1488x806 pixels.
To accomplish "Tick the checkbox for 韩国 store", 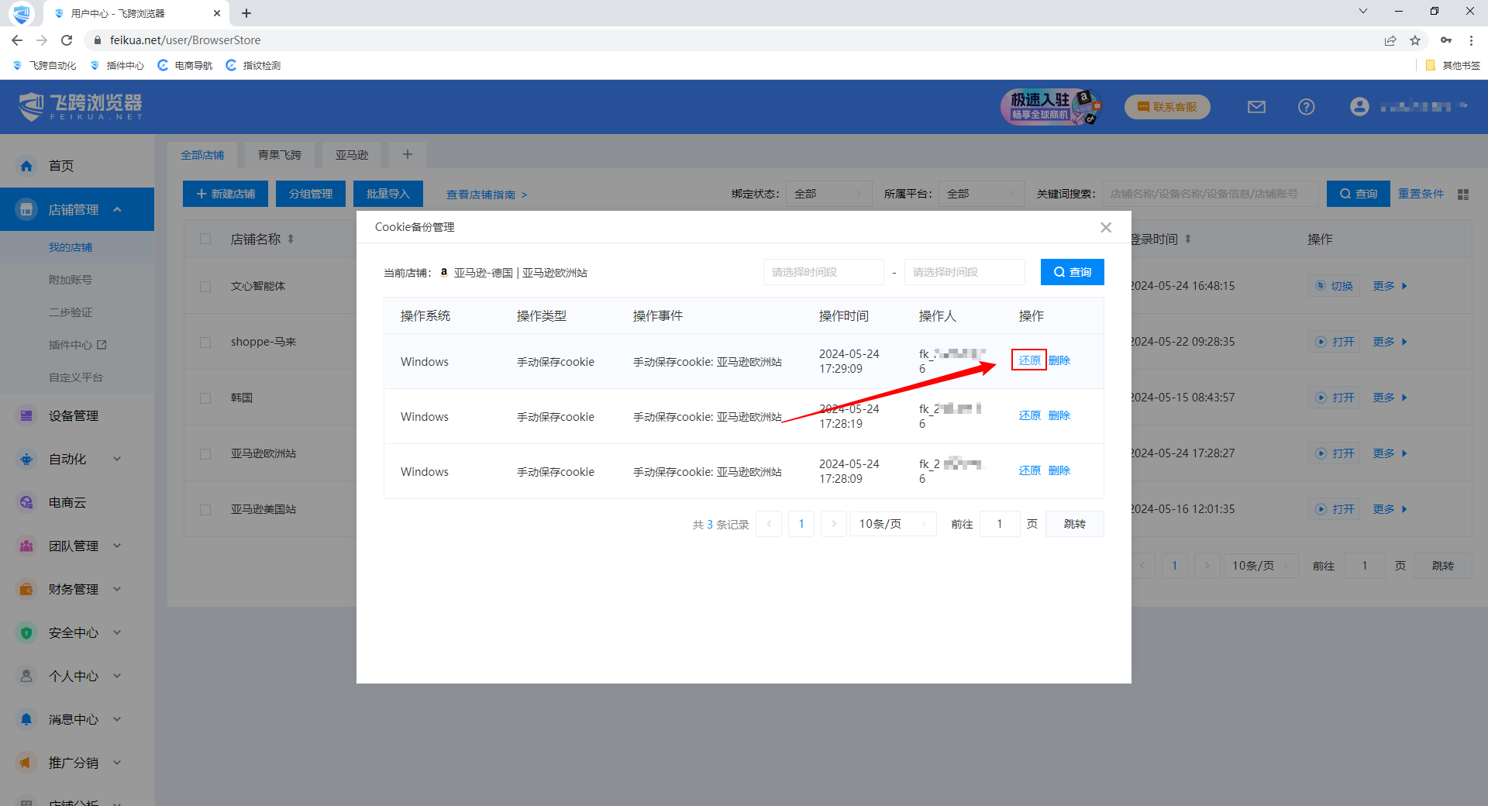I will click(x=205, y=398).
